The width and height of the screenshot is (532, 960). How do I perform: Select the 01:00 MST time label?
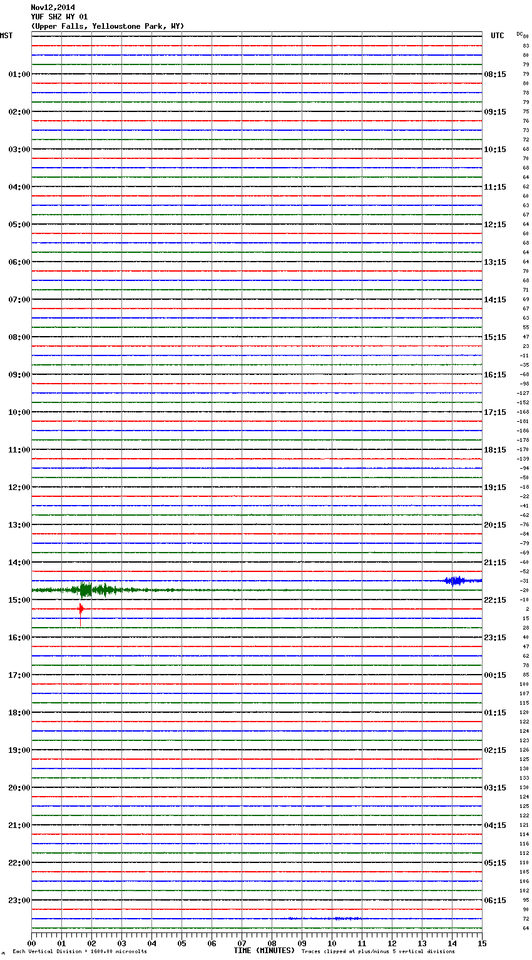click(x=19, y=74)
